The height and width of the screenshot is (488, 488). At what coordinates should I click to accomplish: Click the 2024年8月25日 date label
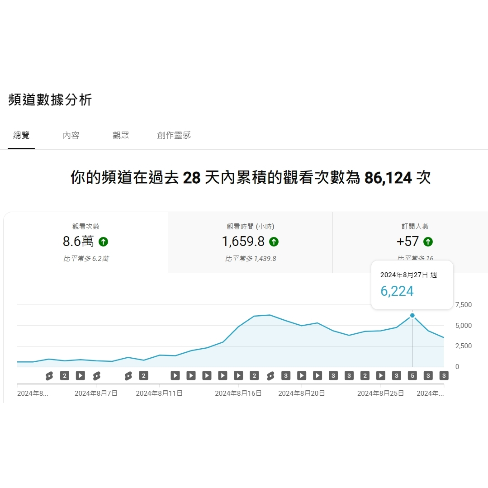(380, 393)
